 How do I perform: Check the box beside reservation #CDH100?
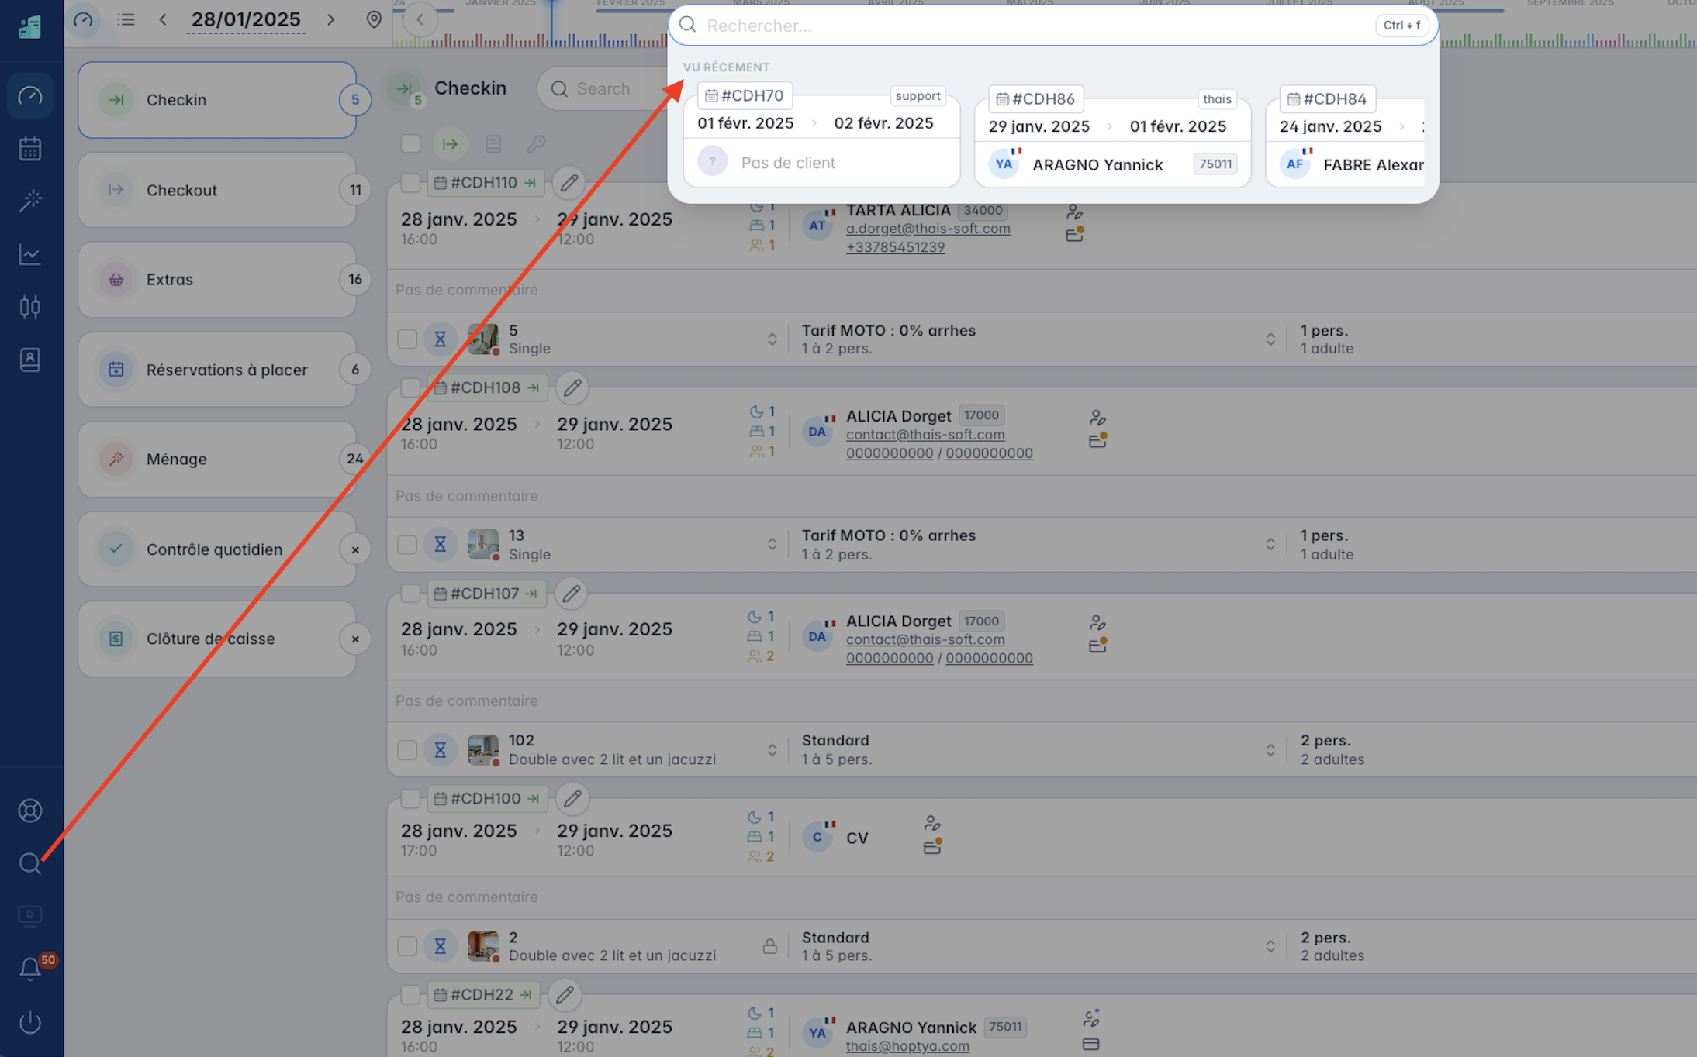[x=410, y=799]
